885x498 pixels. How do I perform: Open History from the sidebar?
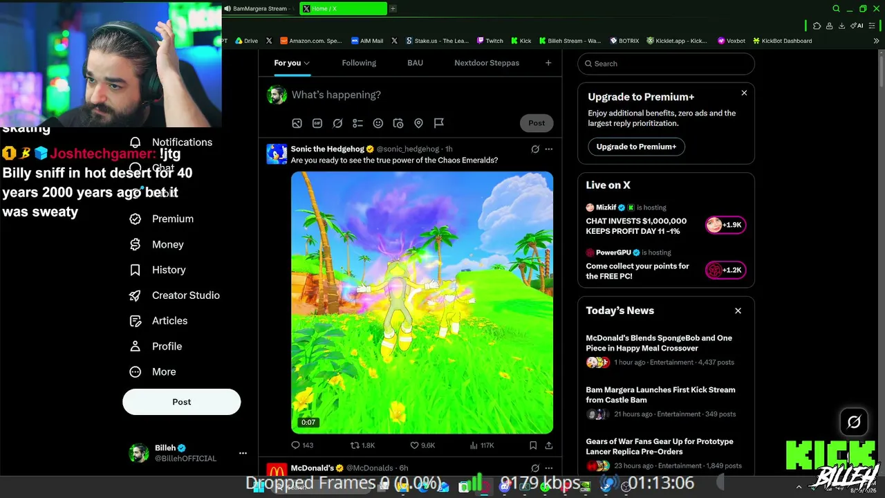point(158,270)
